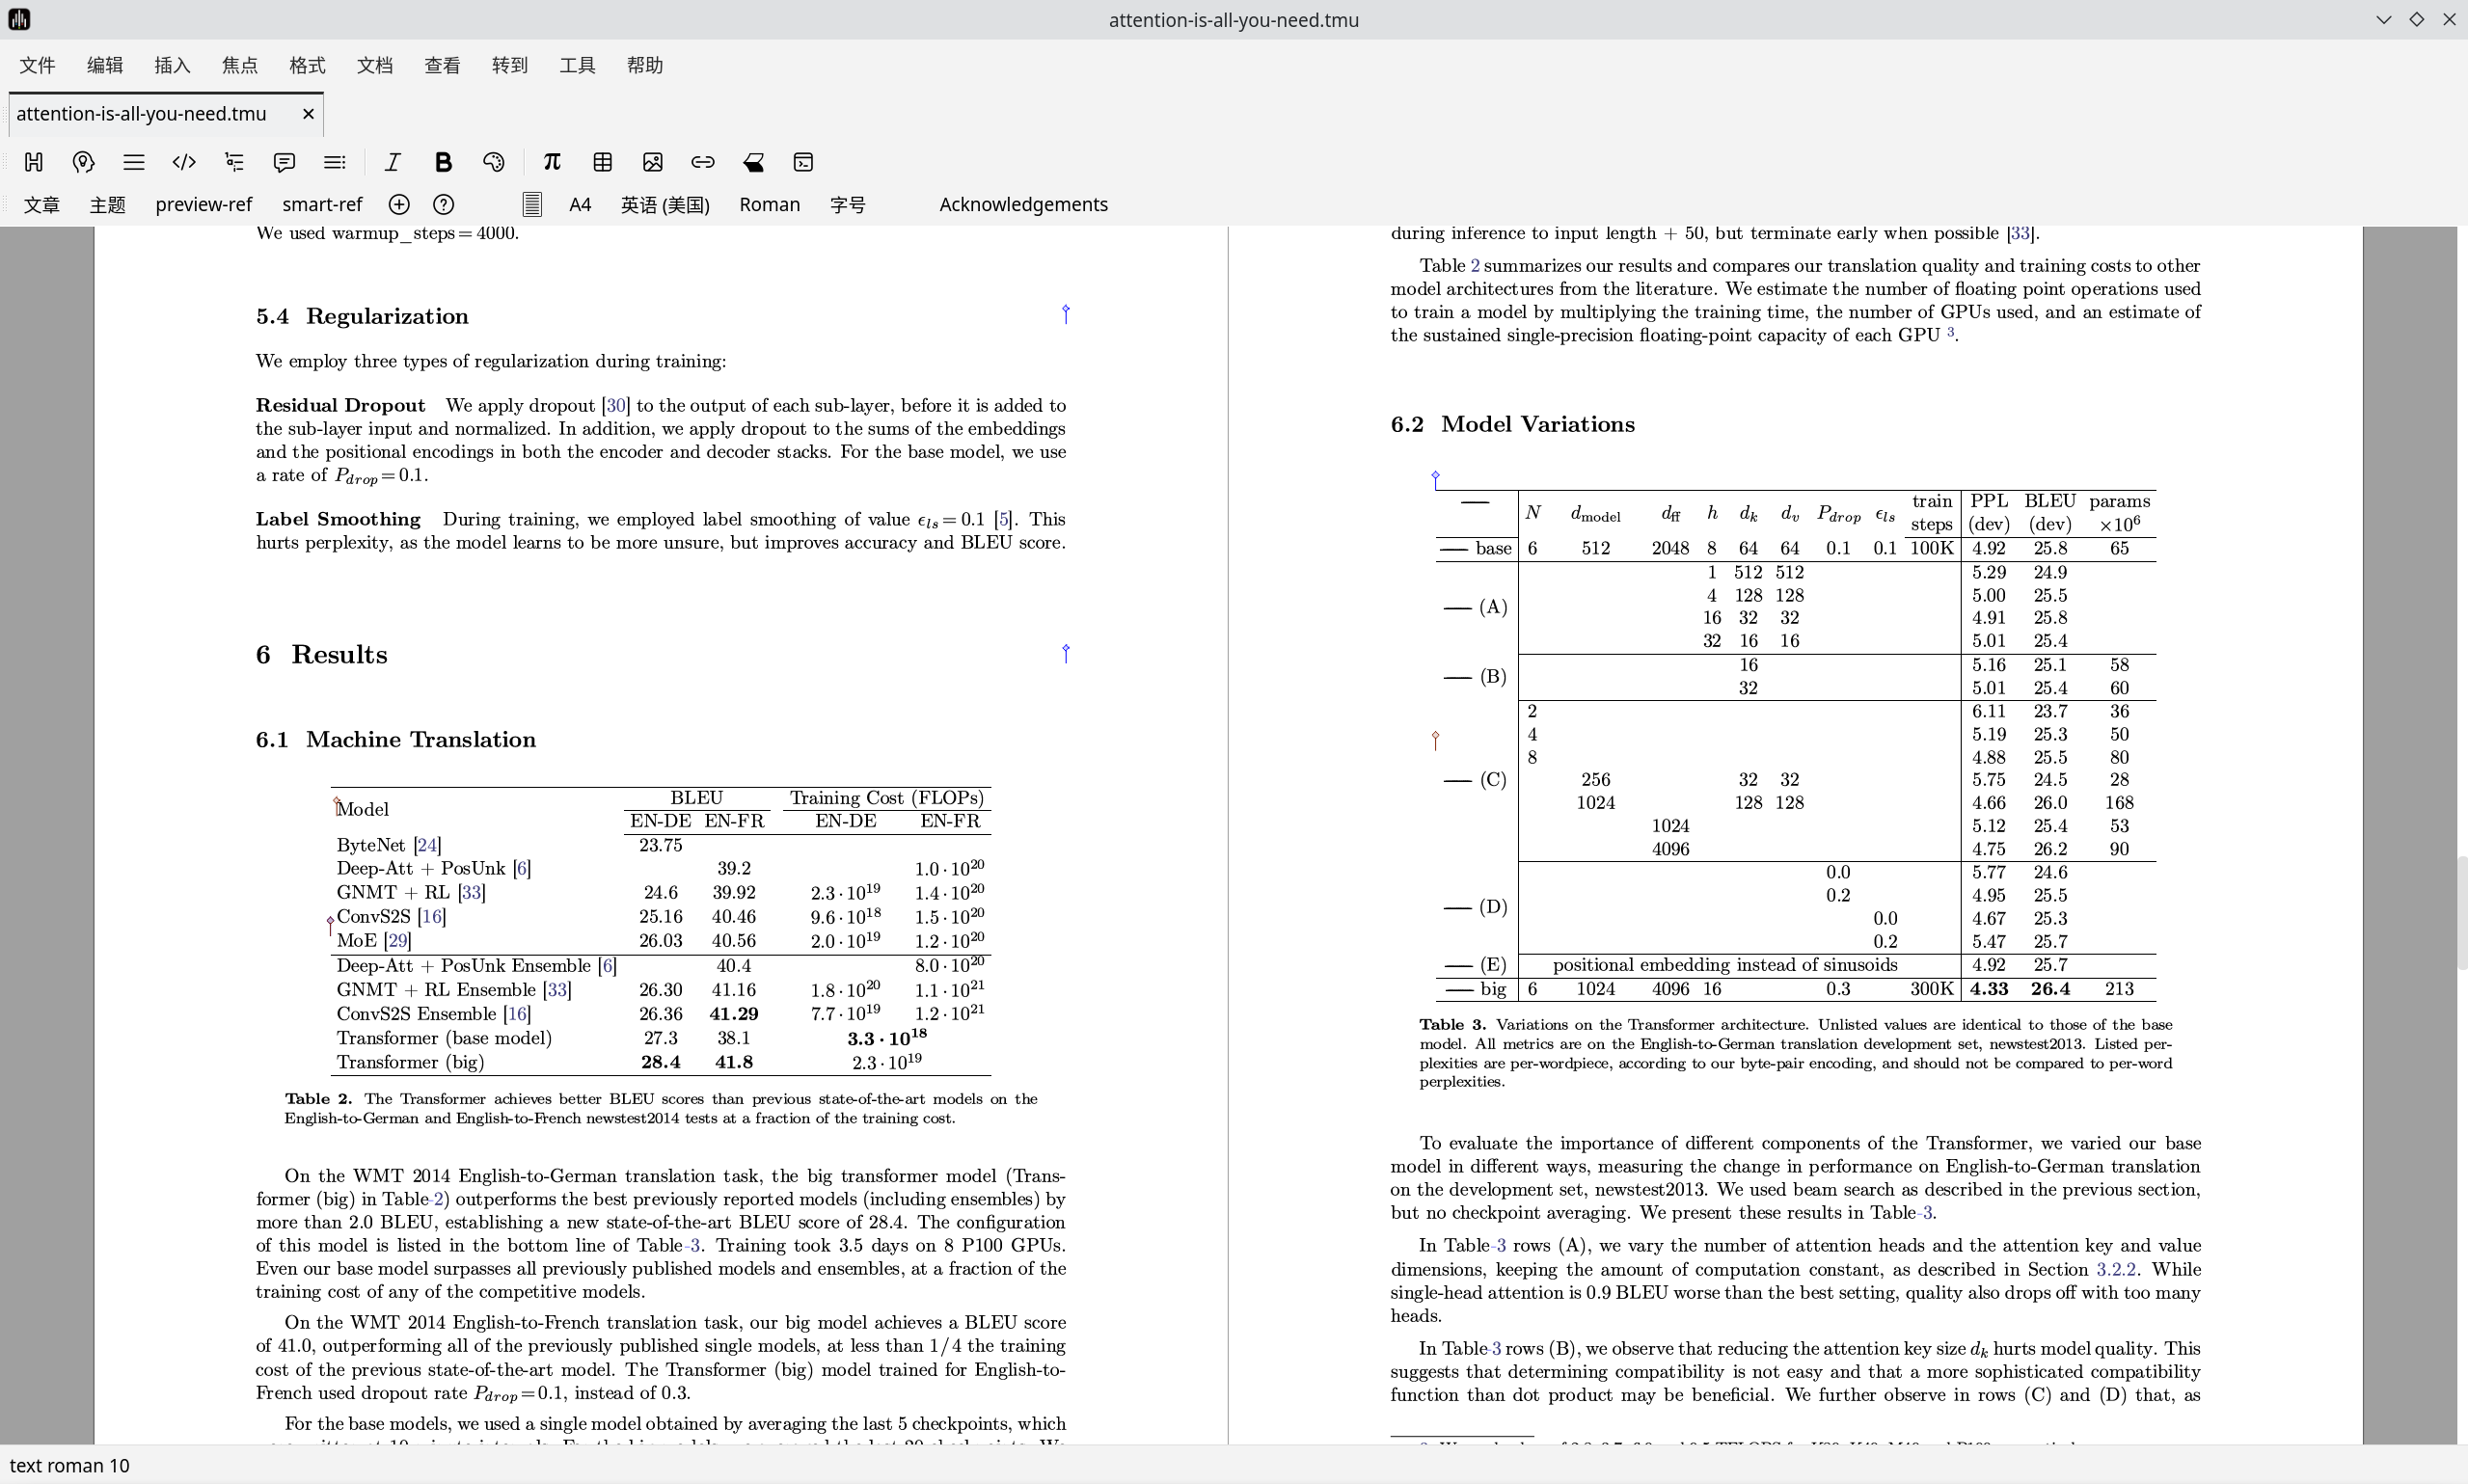
Task: Open the A4 page size dropdown
Action: coord(580,205)
